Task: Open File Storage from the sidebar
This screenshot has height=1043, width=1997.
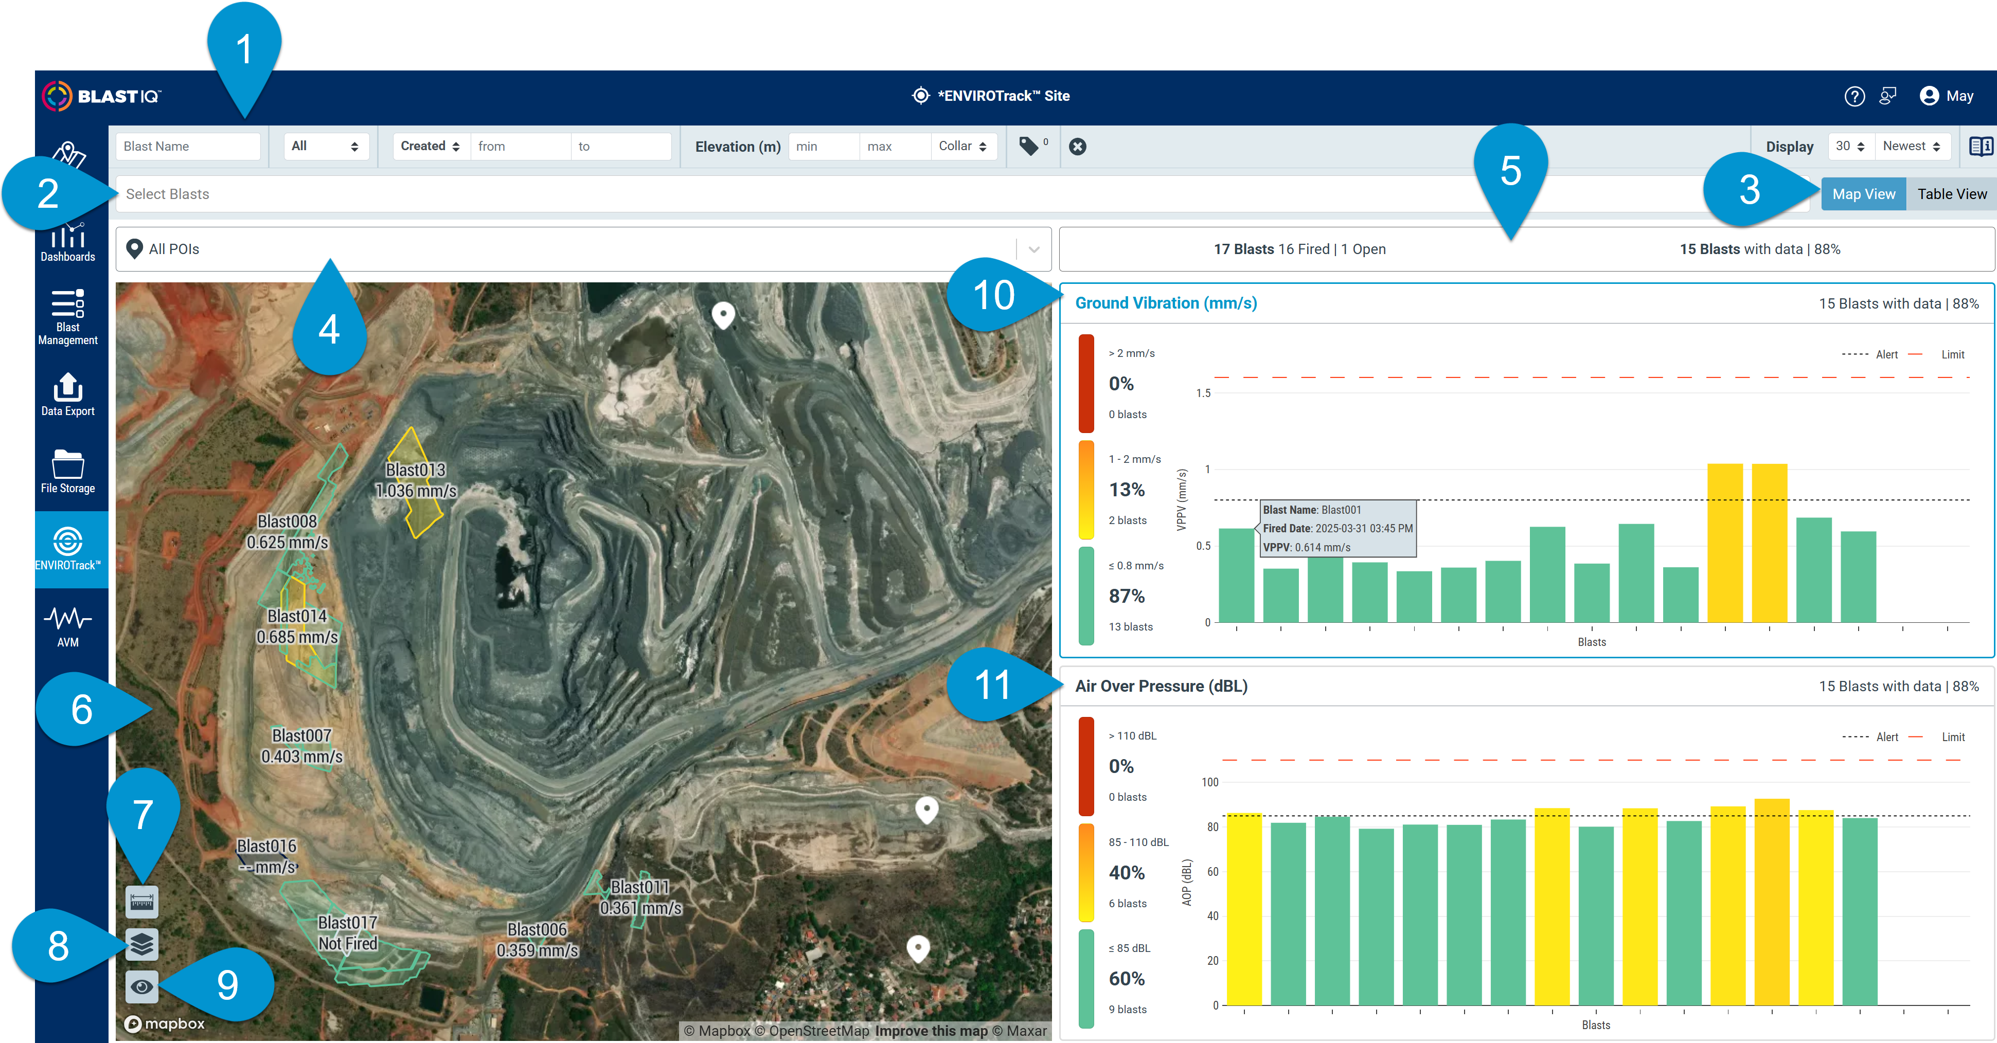Action: click(68, 471)
